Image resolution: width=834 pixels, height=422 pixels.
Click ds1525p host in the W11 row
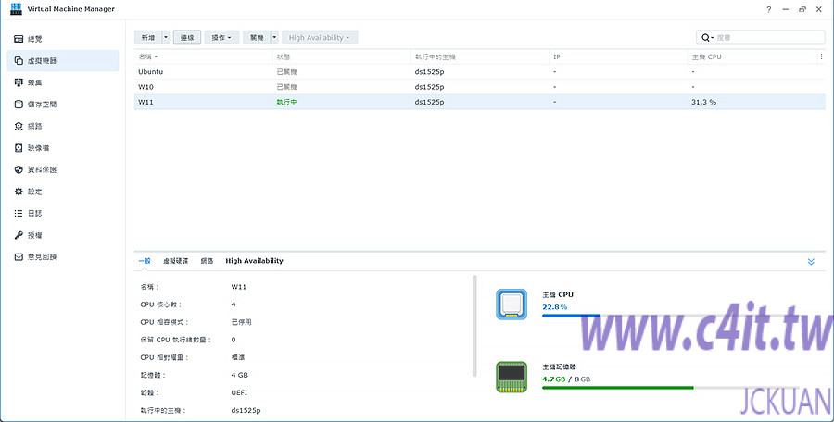[429, 102]
